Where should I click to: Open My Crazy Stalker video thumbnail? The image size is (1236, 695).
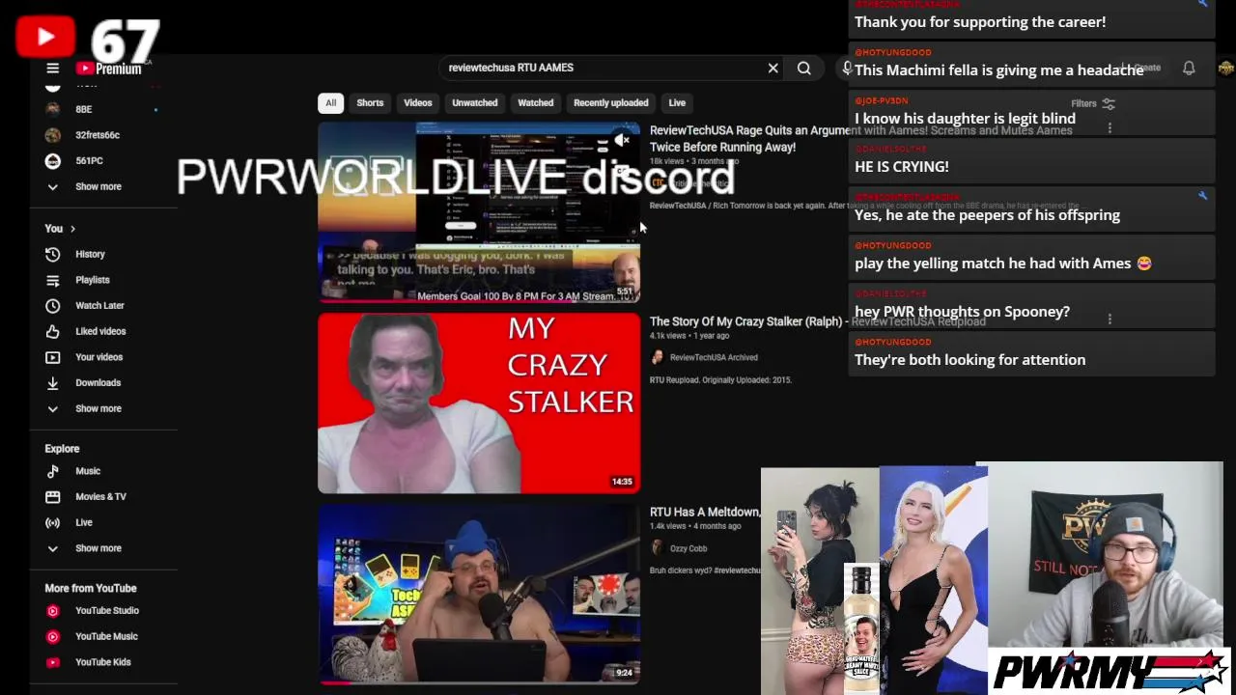479,403
